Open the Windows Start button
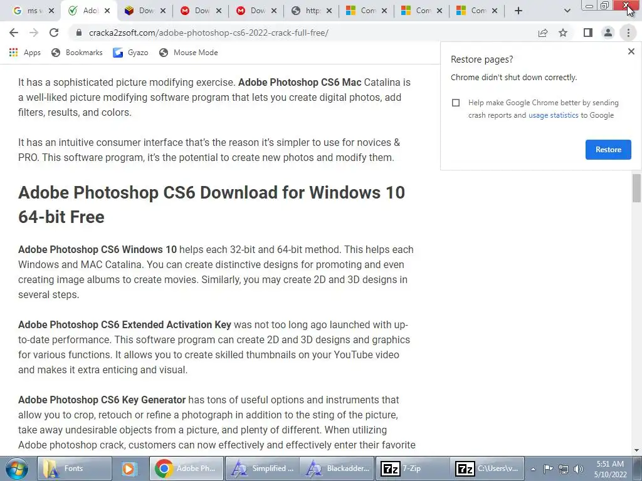 (x=17, y=468)
